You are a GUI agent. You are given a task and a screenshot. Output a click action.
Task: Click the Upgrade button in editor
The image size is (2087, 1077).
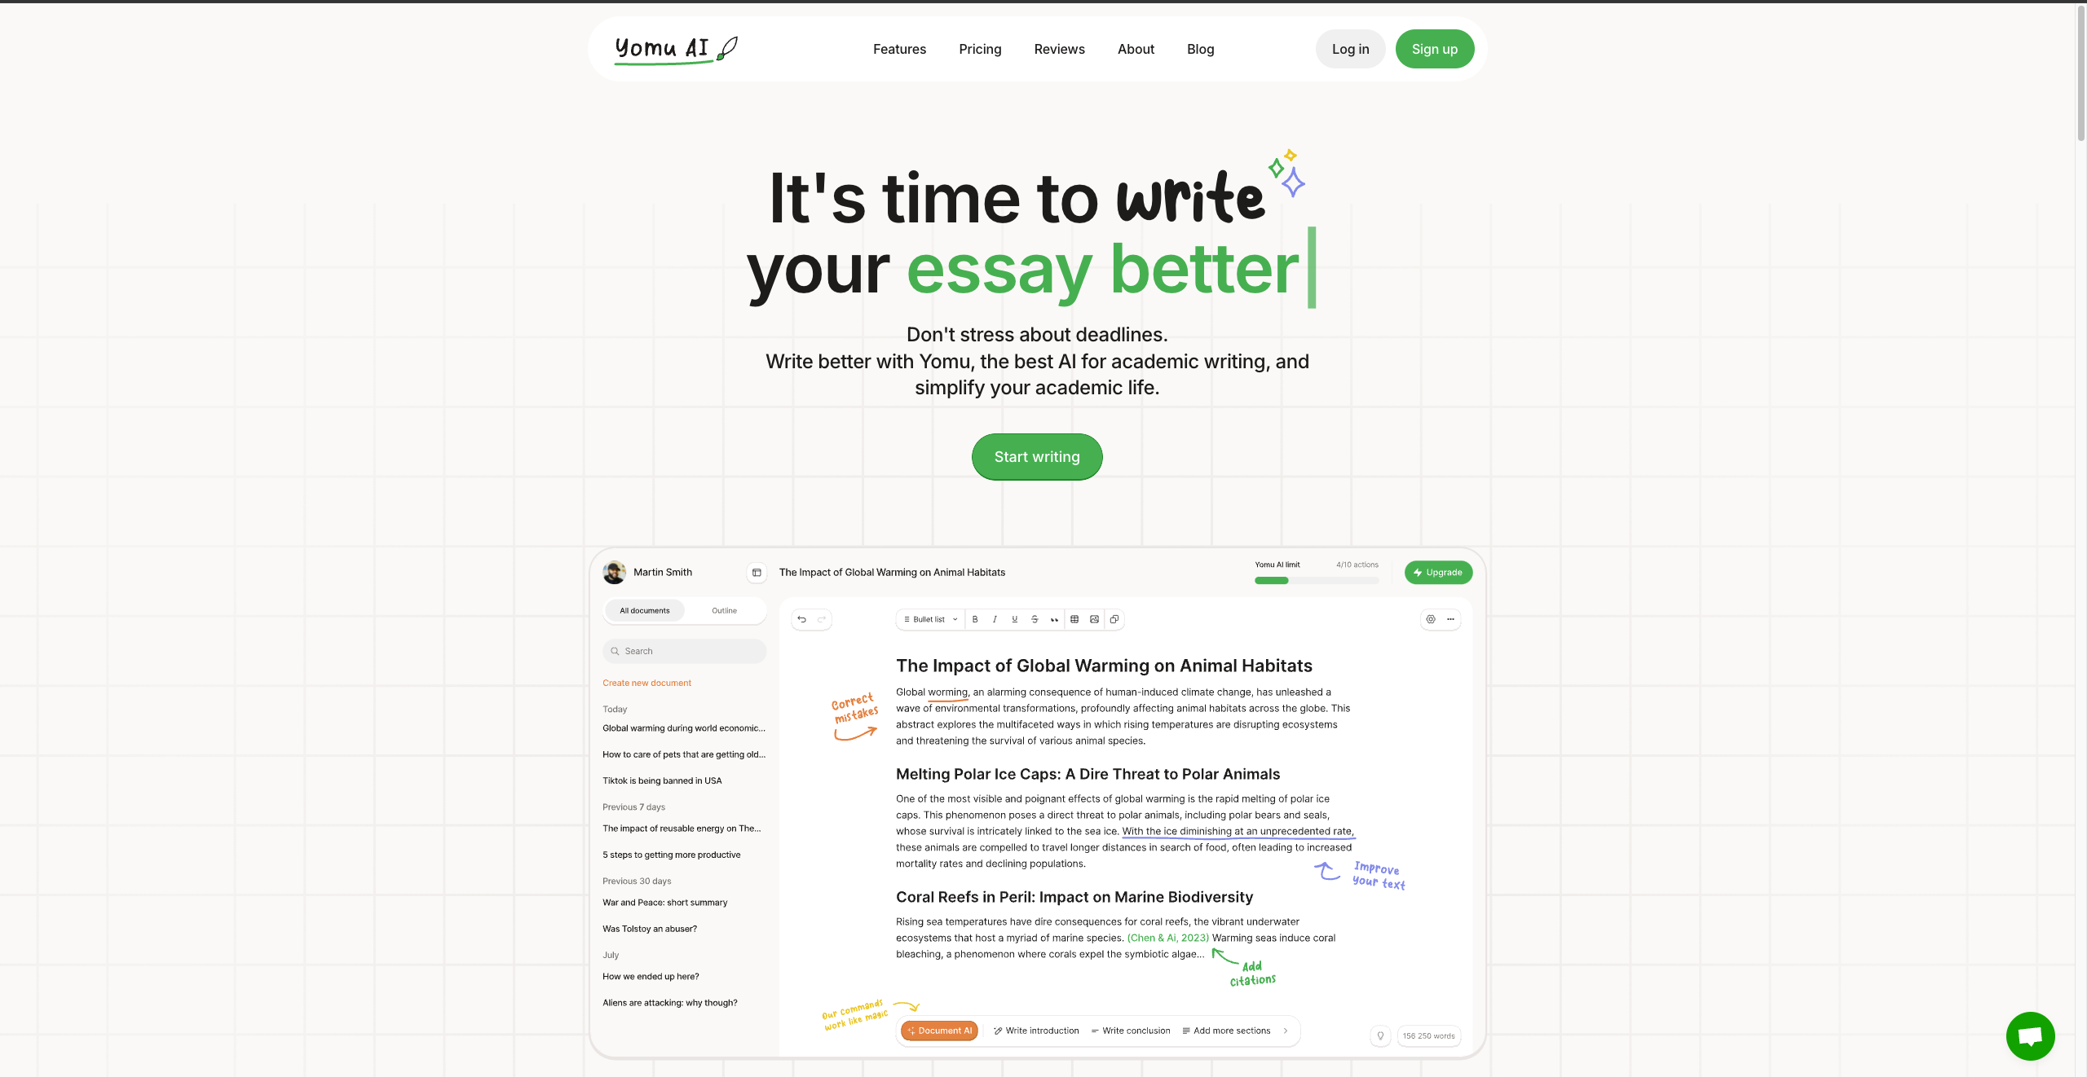[x=1436, y=571]
